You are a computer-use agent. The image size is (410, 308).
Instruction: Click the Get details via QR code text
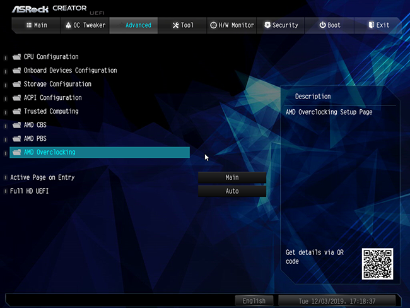pos(315,257)
